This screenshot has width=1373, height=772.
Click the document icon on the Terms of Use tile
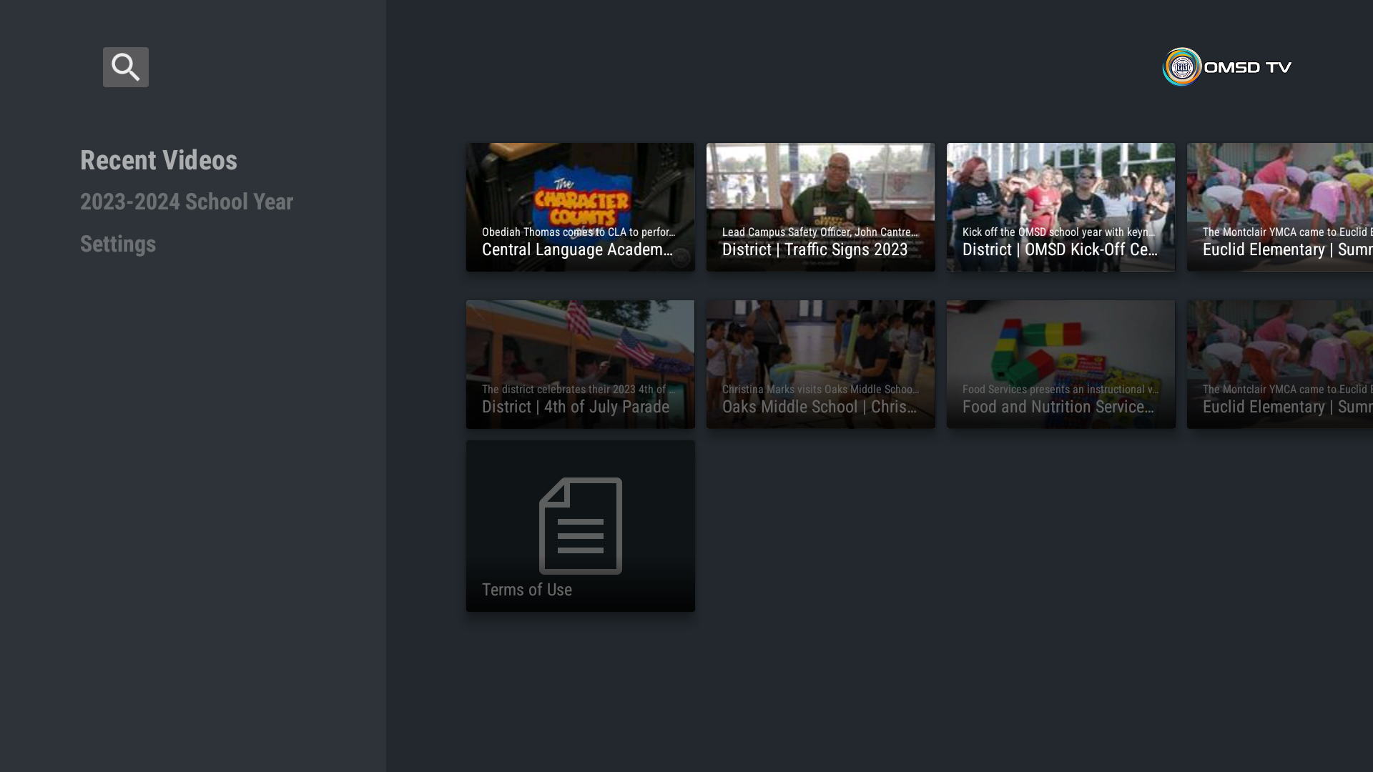pyautogui.click(x=580, y=525)
